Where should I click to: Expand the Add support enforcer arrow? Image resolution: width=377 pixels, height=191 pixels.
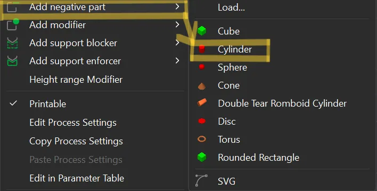(177, 60)
